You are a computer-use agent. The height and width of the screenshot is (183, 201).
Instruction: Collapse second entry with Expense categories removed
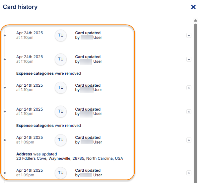(189, 59)
